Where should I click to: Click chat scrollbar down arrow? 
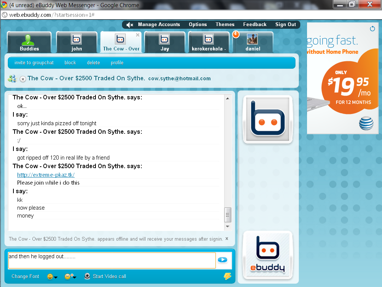click(x=228, y=226)
